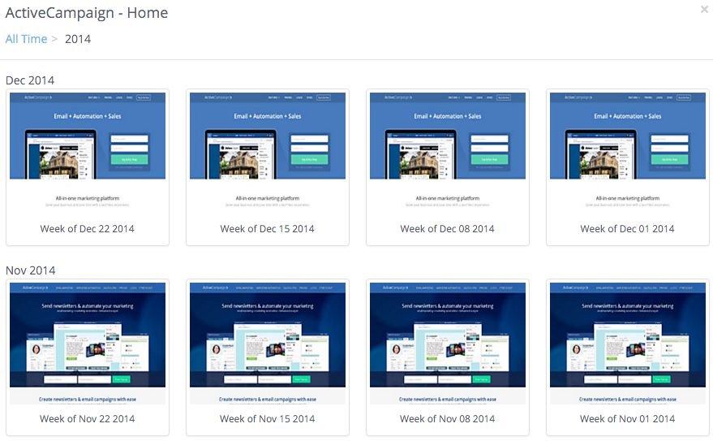The image size is (713, 441).
Task: Click the 'Week of Nov 01 2014' caption
Action: coord(628,419)
